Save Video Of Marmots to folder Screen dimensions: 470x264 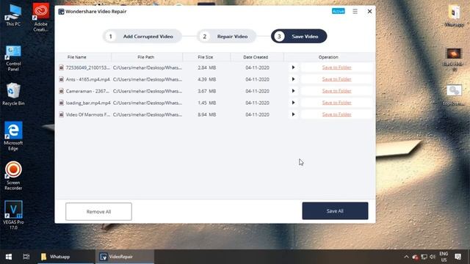pyautogui.click(x=336, y=114)
